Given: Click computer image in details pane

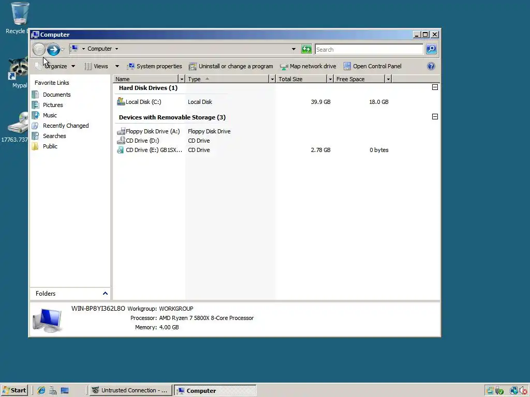Looking at the screenshot, I should 47,320.
